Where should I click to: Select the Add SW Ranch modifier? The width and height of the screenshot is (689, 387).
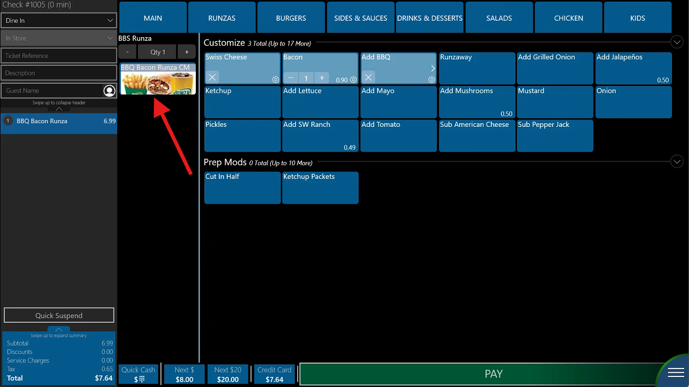point(321,136)
